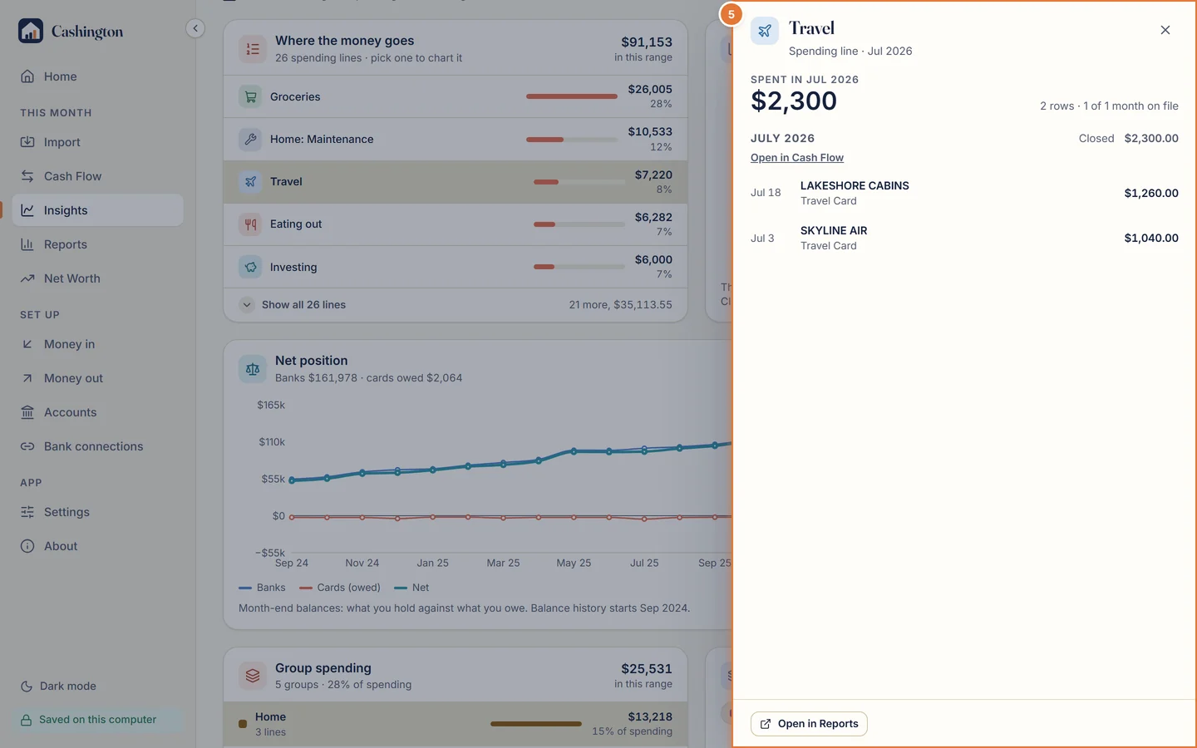Expand Show all 26 lines
Viewport: 1197px width, 748px height.
coord(456,305)
